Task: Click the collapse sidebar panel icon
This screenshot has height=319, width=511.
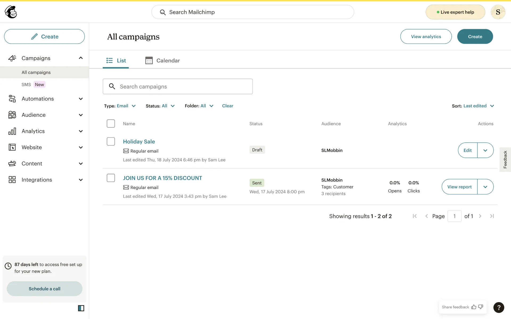Action: pos(81,308)
